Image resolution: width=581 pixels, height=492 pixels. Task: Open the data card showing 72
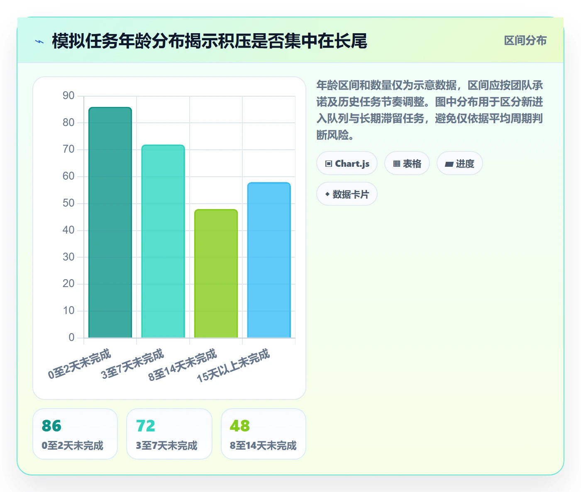tap(169, 434)
